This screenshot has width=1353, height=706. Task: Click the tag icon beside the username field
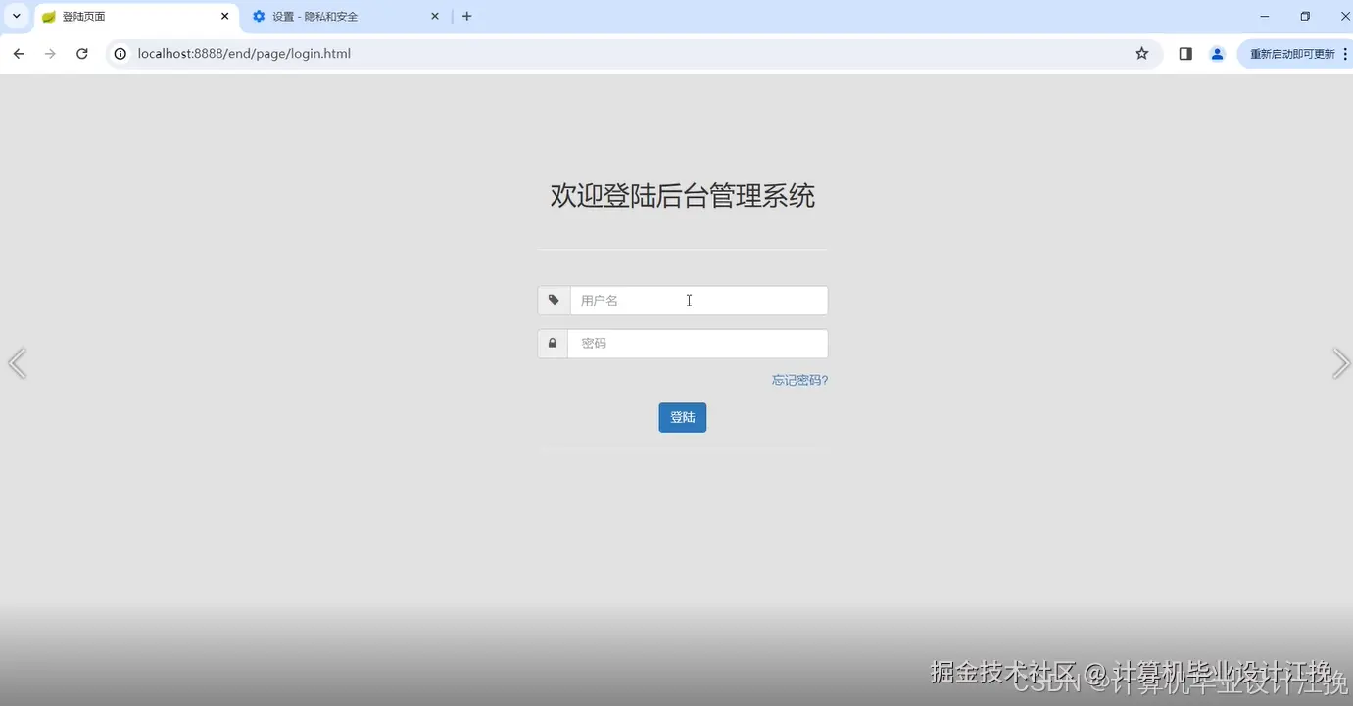point(553,300)
